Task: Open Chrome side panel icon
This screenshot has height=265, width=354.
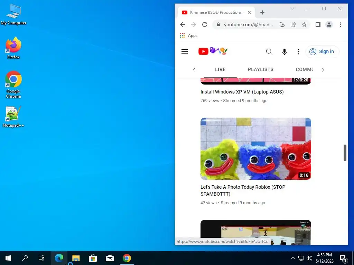Action: (318, 24)
